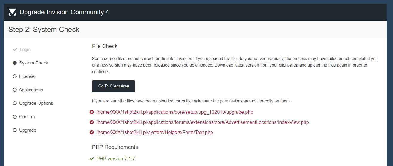
Task: Click the Upgrade Invision Community 4 title
Action: point(64,12)
